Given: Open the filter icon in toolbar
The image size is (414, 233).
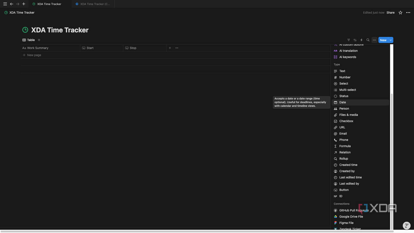Looking at the screenshot, I should pos(349,40).
